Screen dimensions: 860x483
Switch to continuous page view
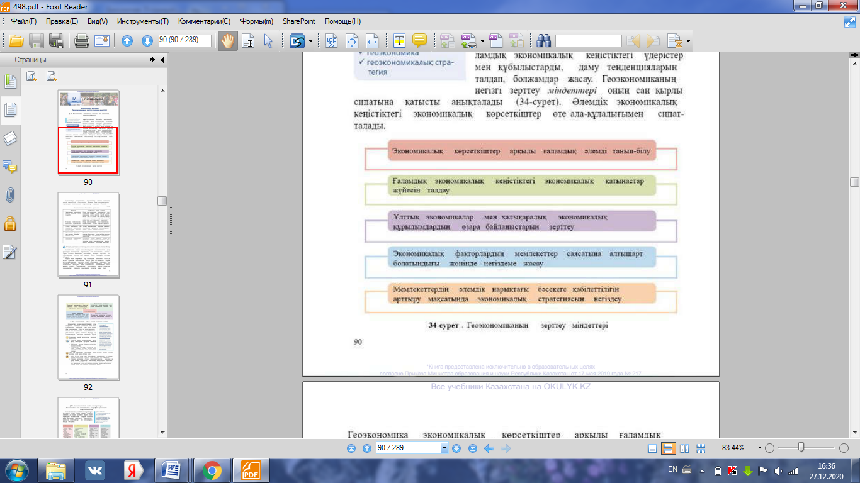[x=668, y=448]
